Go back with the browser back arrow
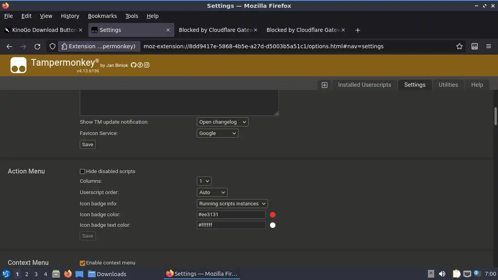 coord(9,46)
